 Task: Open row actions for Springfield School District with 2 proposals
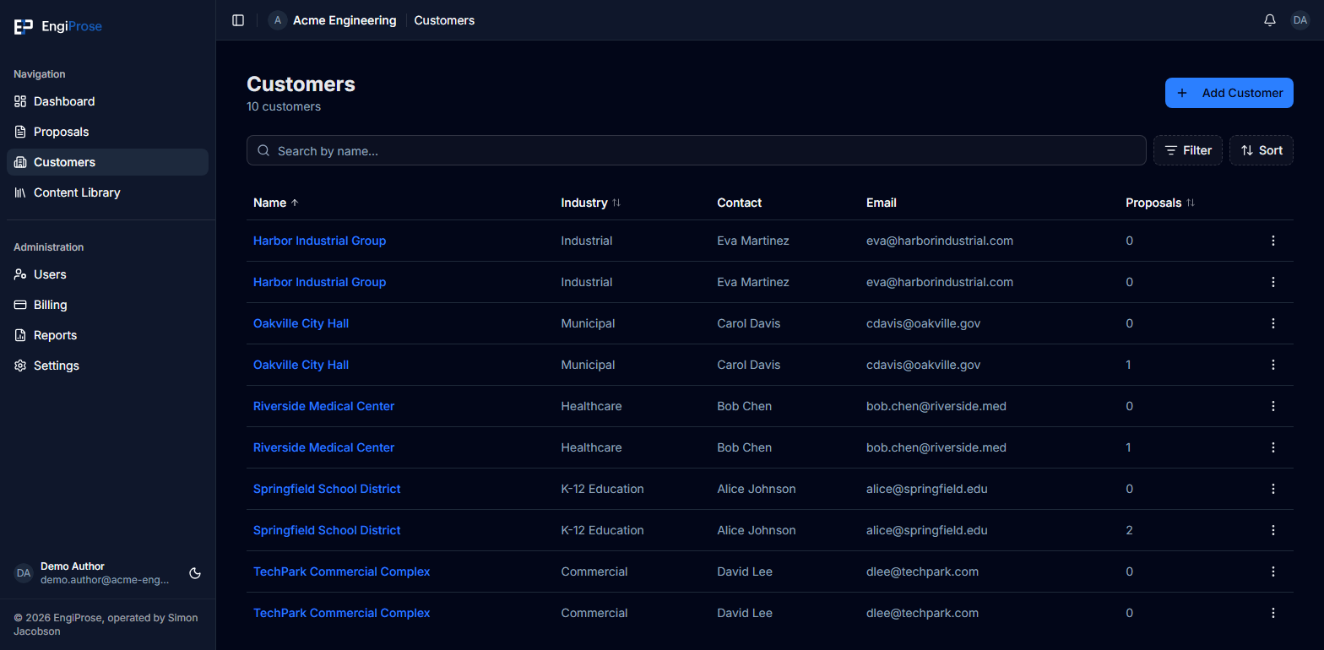(1273, 530)
